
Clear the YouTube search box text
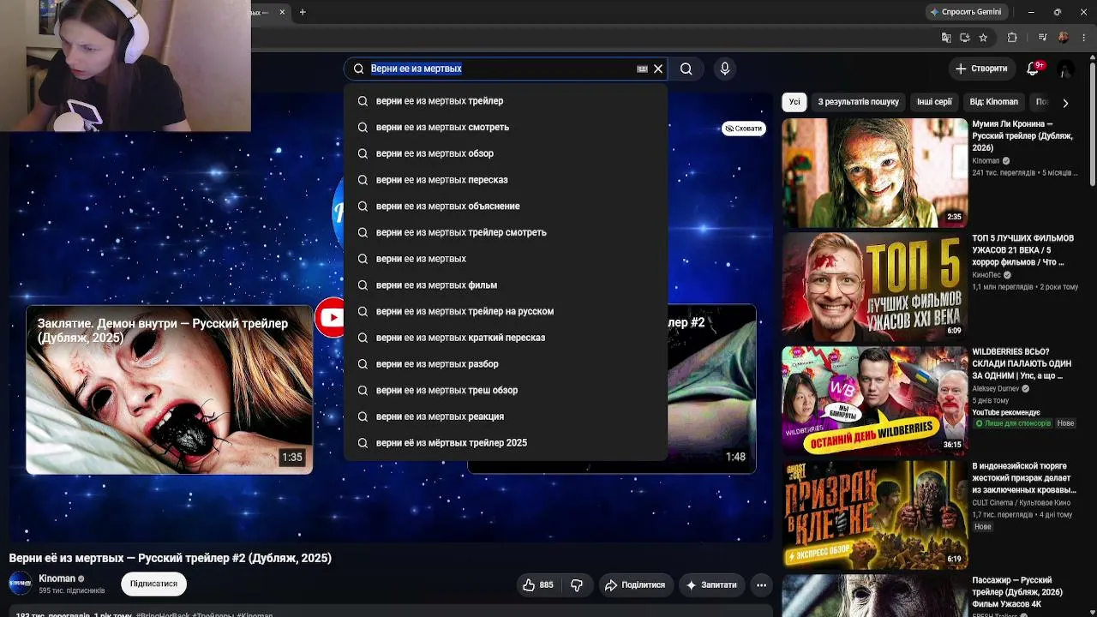(658, 69)
